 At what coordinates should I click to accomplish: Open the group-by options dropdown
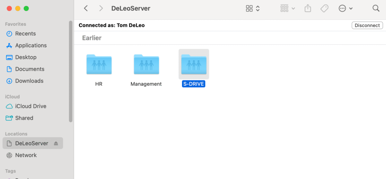pyautogui.click(x=288, y=8)
